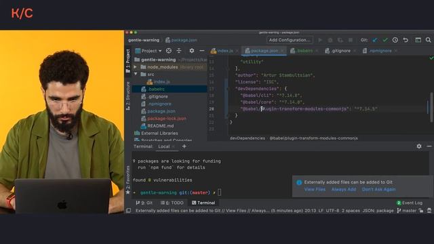Close the .babelrc editor tab
434x244 pixels.
317,51
